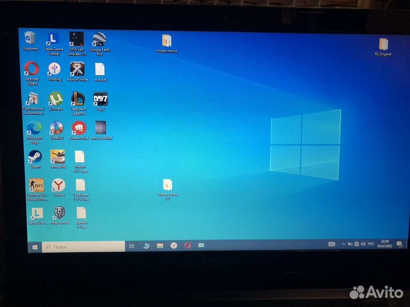Launch the iMazing desktop shortcut
The image size is (410, 307).
55,72
